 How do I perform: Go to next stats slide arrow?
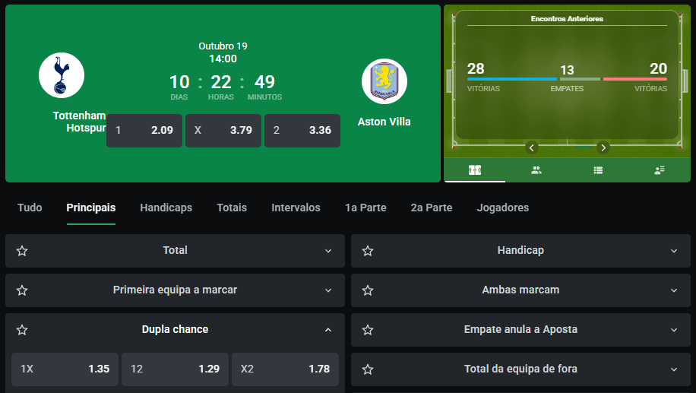[603, 147]
